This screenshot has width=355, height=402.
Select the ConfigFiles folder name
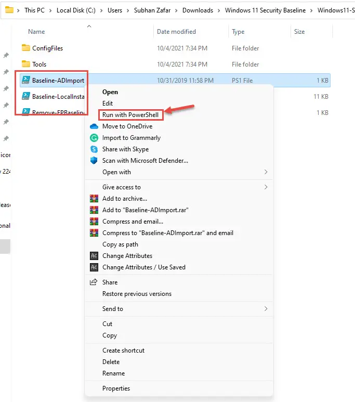point(47,48)
